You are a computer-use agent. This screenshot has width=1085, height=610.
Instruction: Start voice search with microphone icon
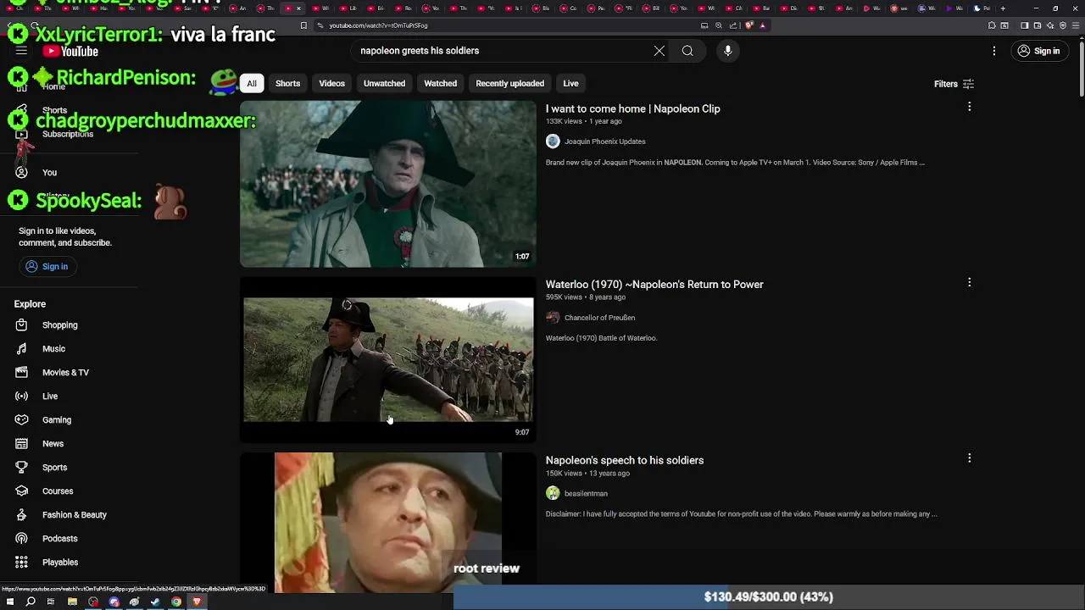pyautogui.click(x=727, y=51)
